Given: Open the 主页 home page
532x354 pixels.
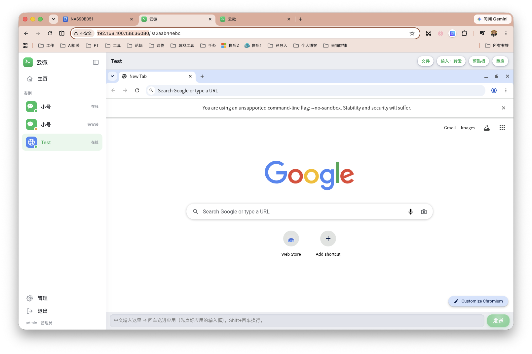Looking at the screenshot, I should tap(62, 79).
